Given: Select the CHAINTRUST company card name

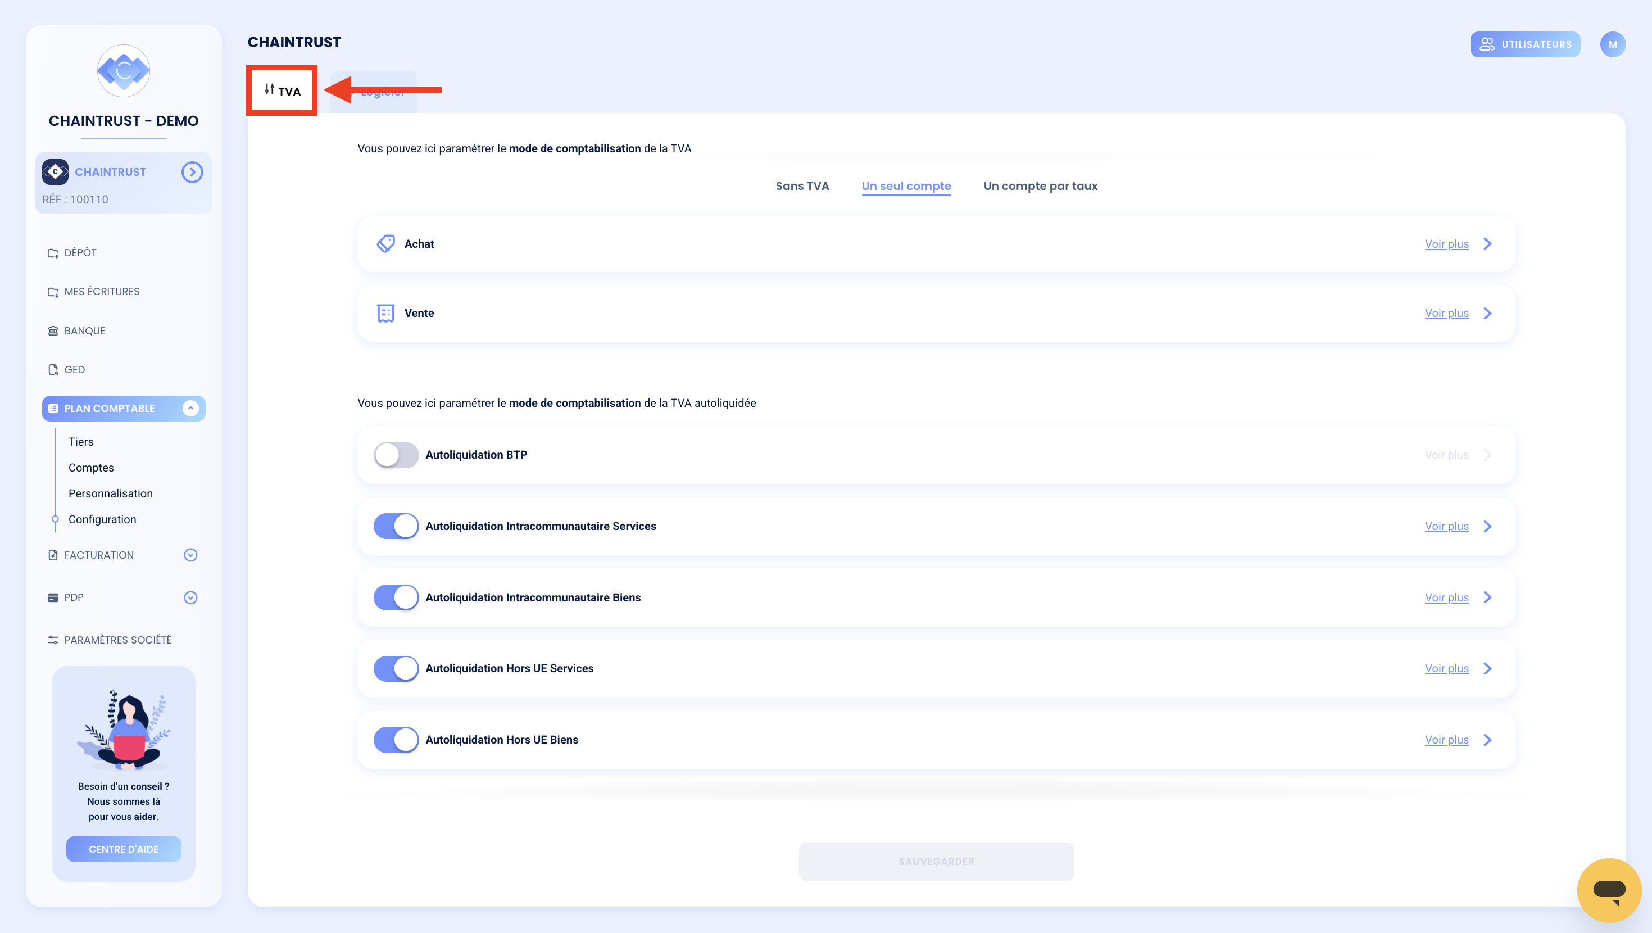Looking at the screenshot, I should click(x=110, y=172).
